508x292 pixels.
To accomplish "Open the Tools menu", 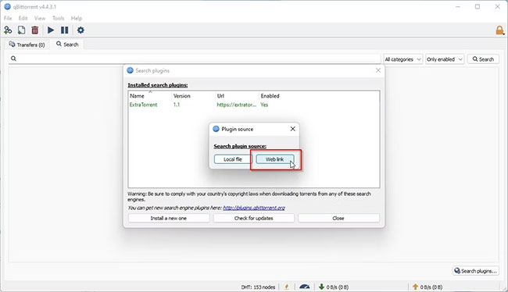I will [58, 18].
